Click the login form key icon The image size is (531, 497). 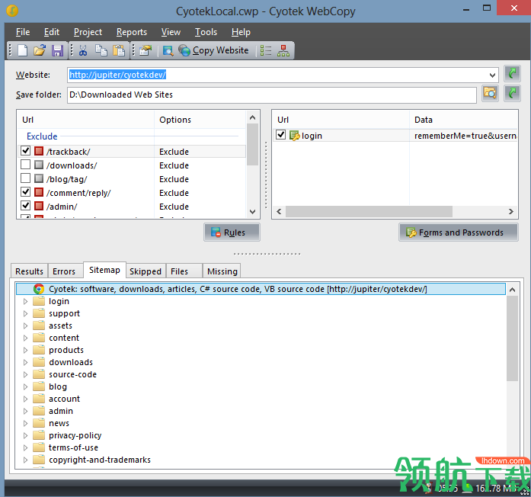point(295,136)
